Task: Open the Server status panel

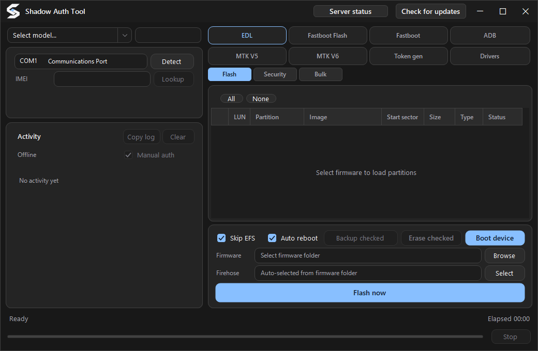Action: coord(350,11)
